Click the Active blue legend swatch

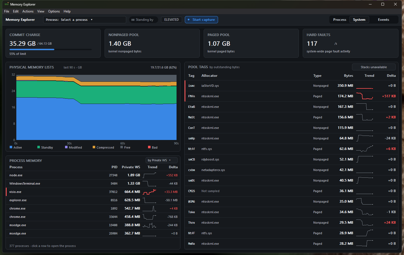pyautogui.click(x=11, y=147)
